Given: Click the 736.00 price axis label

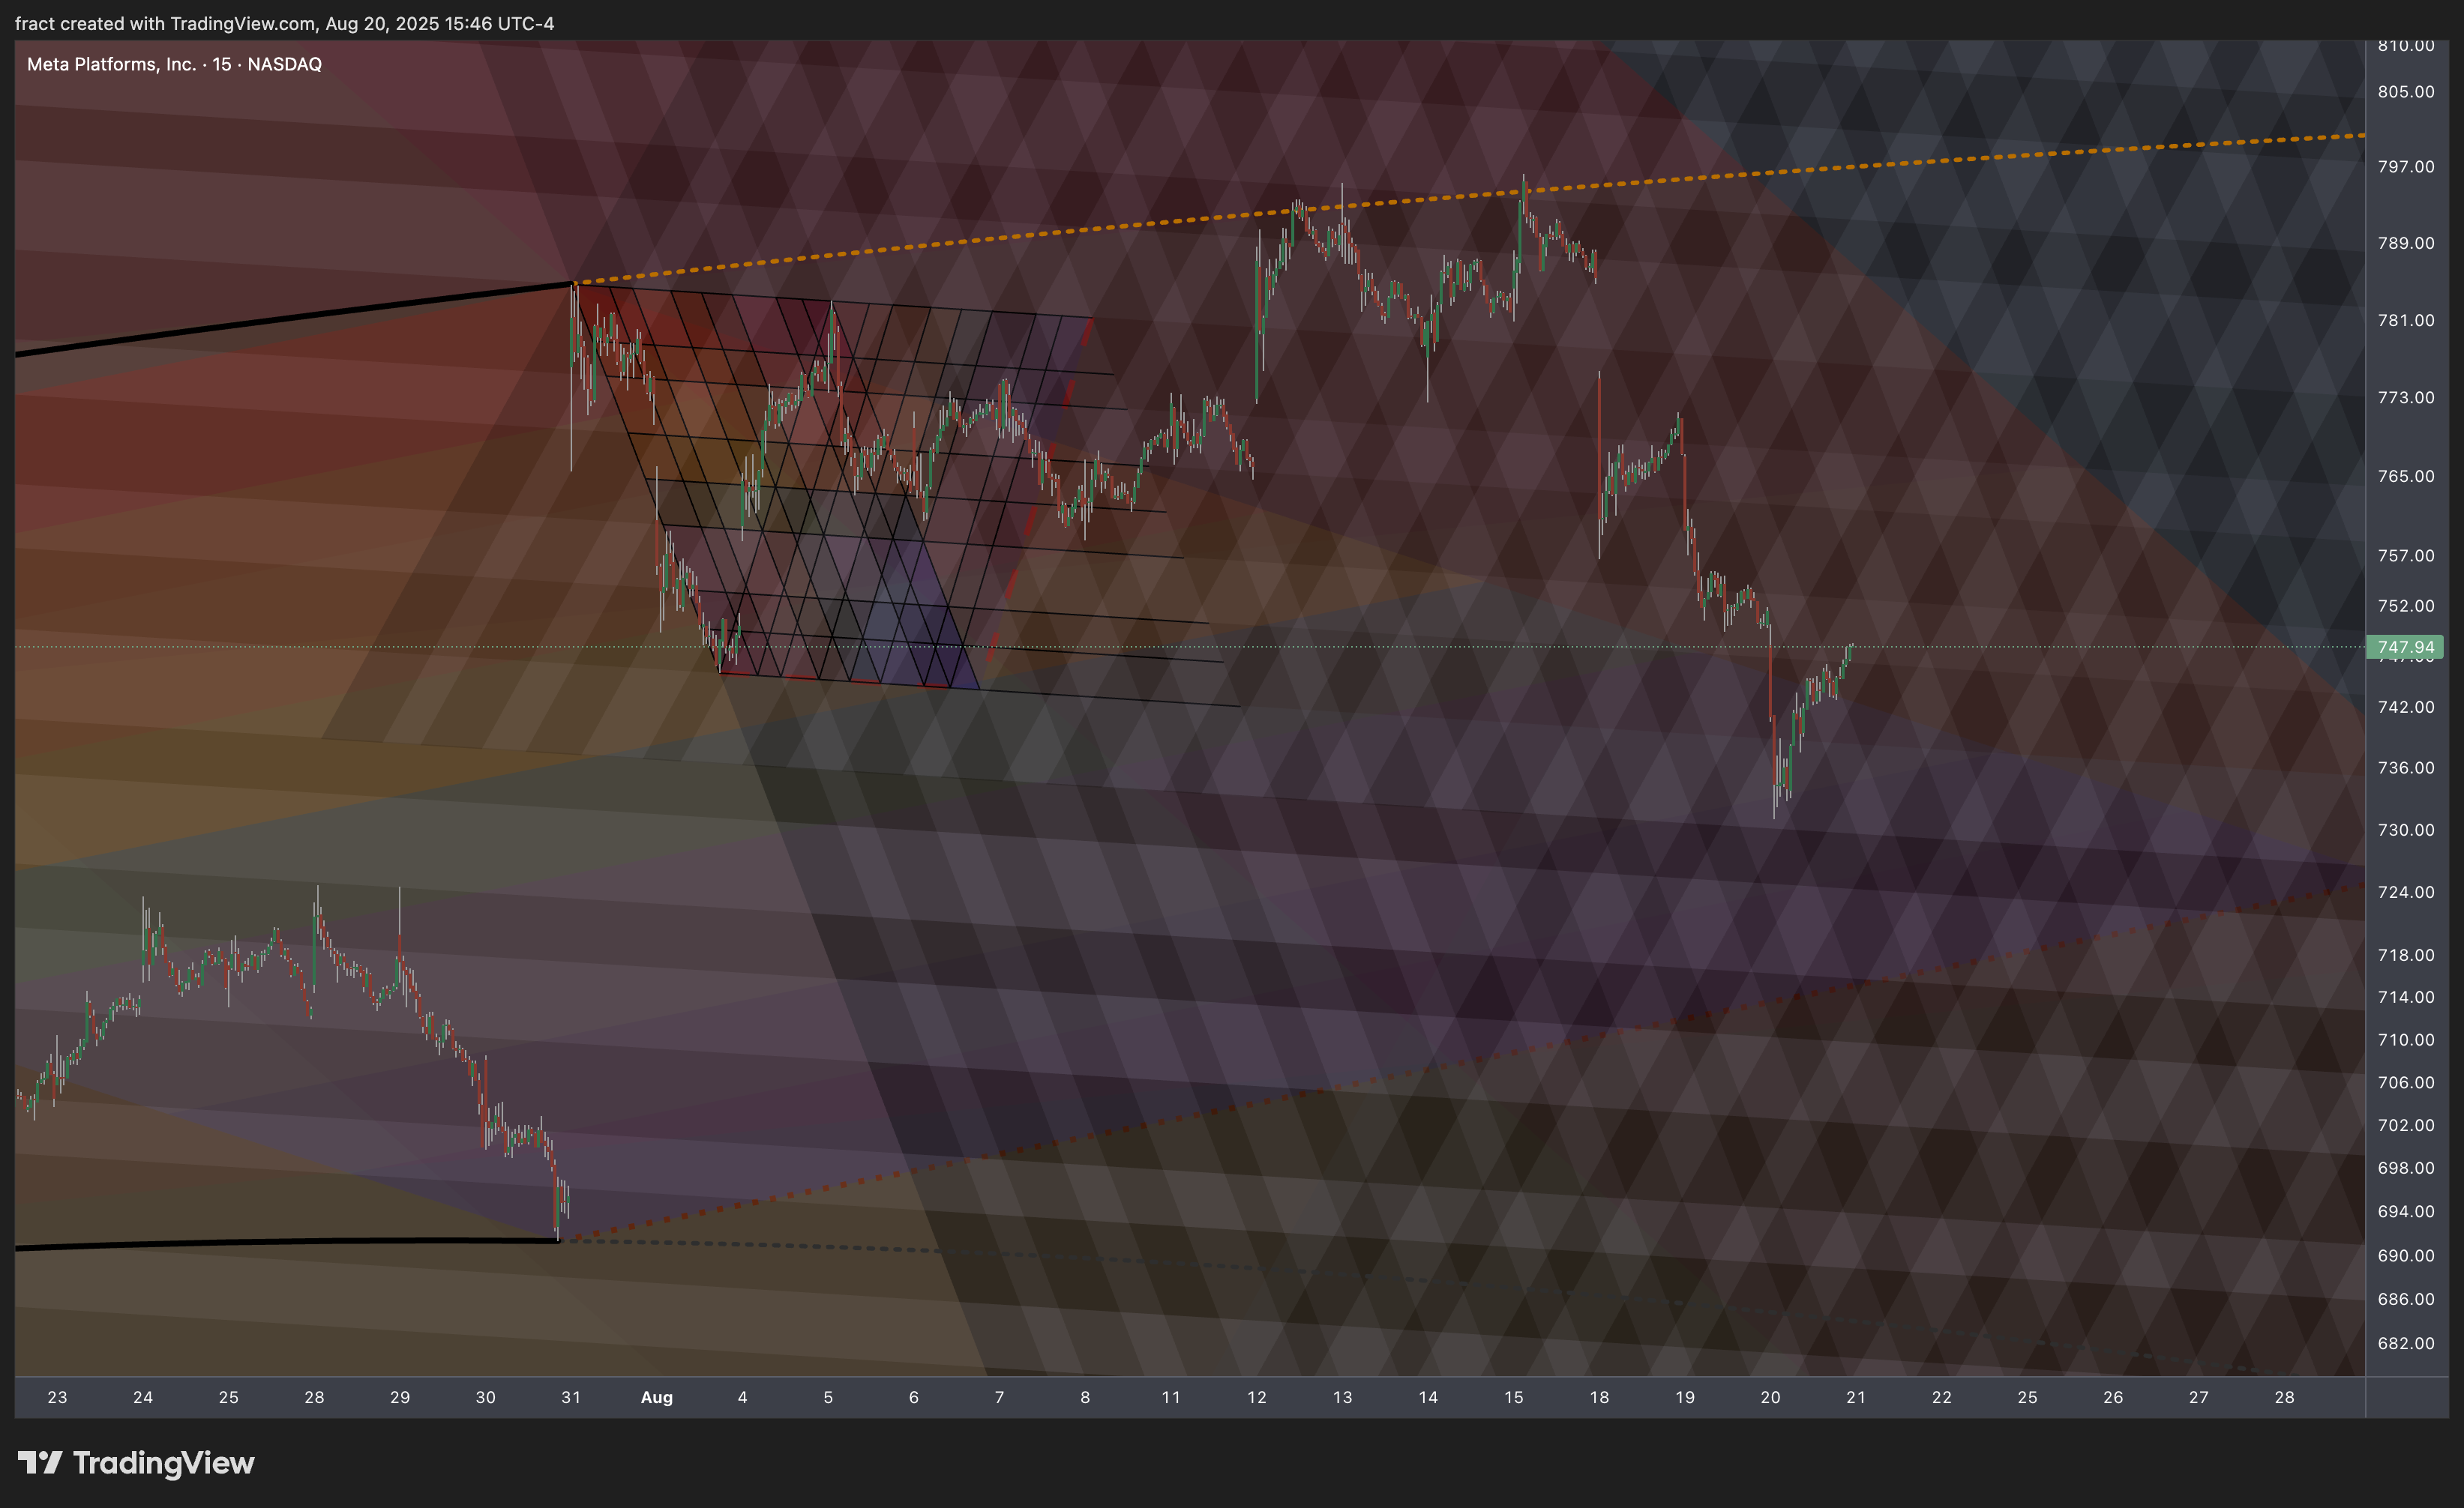Looking at the screenshot, I should pos(2406,767).
